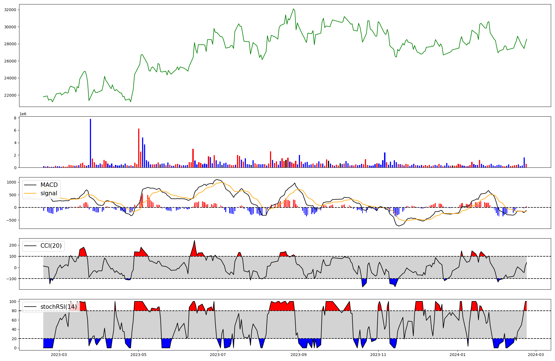Click the 2023-03 x-axis date label

[59, 355]
